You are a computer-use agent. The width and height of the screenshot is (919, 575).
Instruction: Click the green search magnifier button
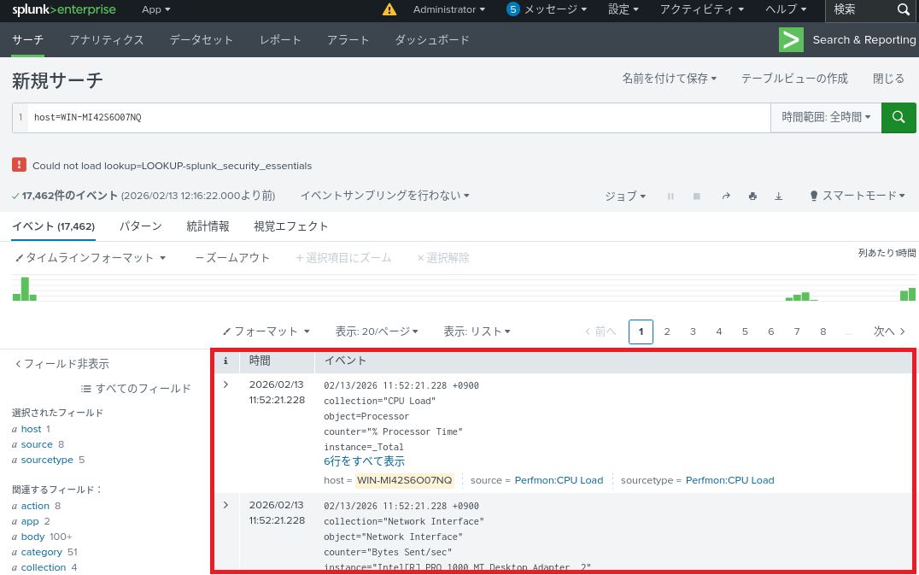pyautogui.click(x=899, y=117)
